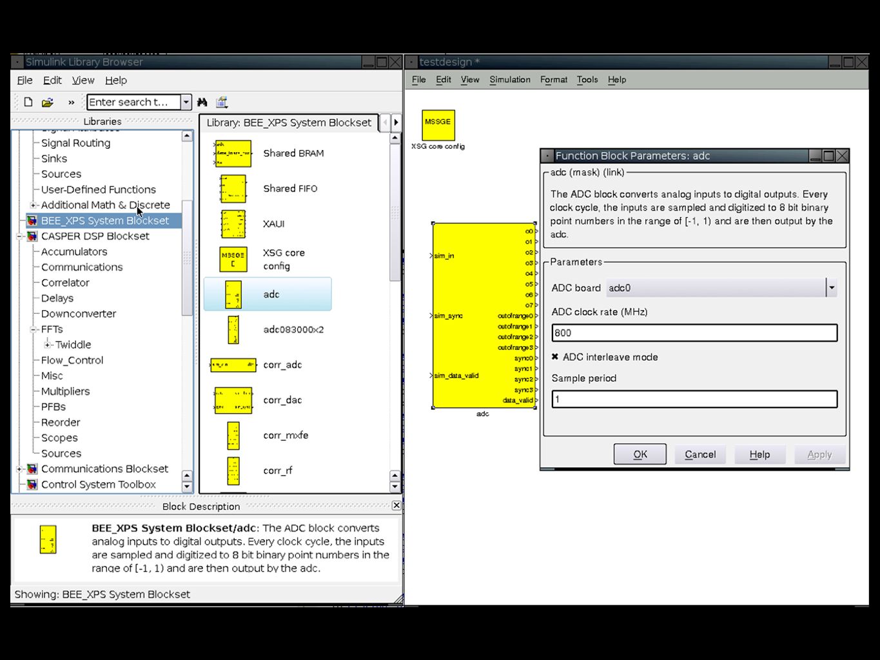
Task: Select the corr_mxfe block icon
Action: click(233, 436)
